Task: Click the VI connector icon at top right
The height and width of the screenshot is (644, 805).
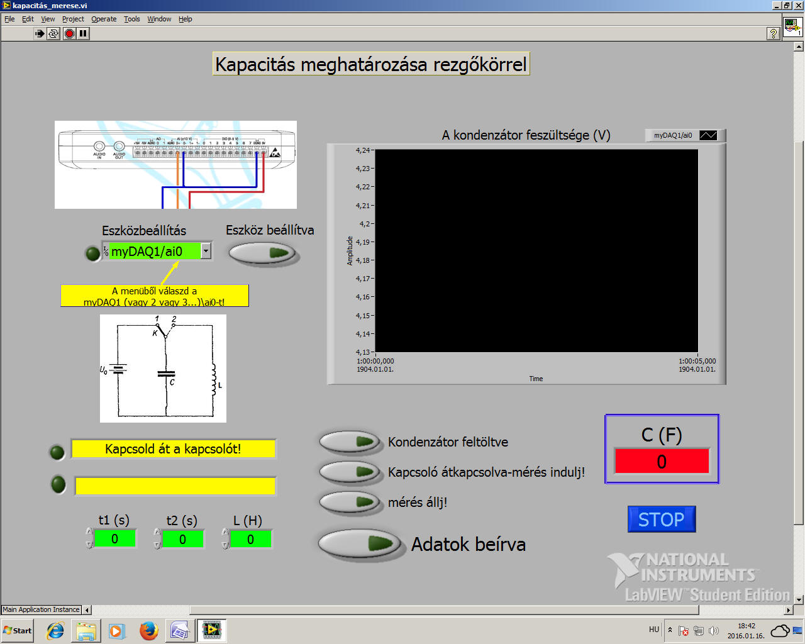Action: pos(792,27)
